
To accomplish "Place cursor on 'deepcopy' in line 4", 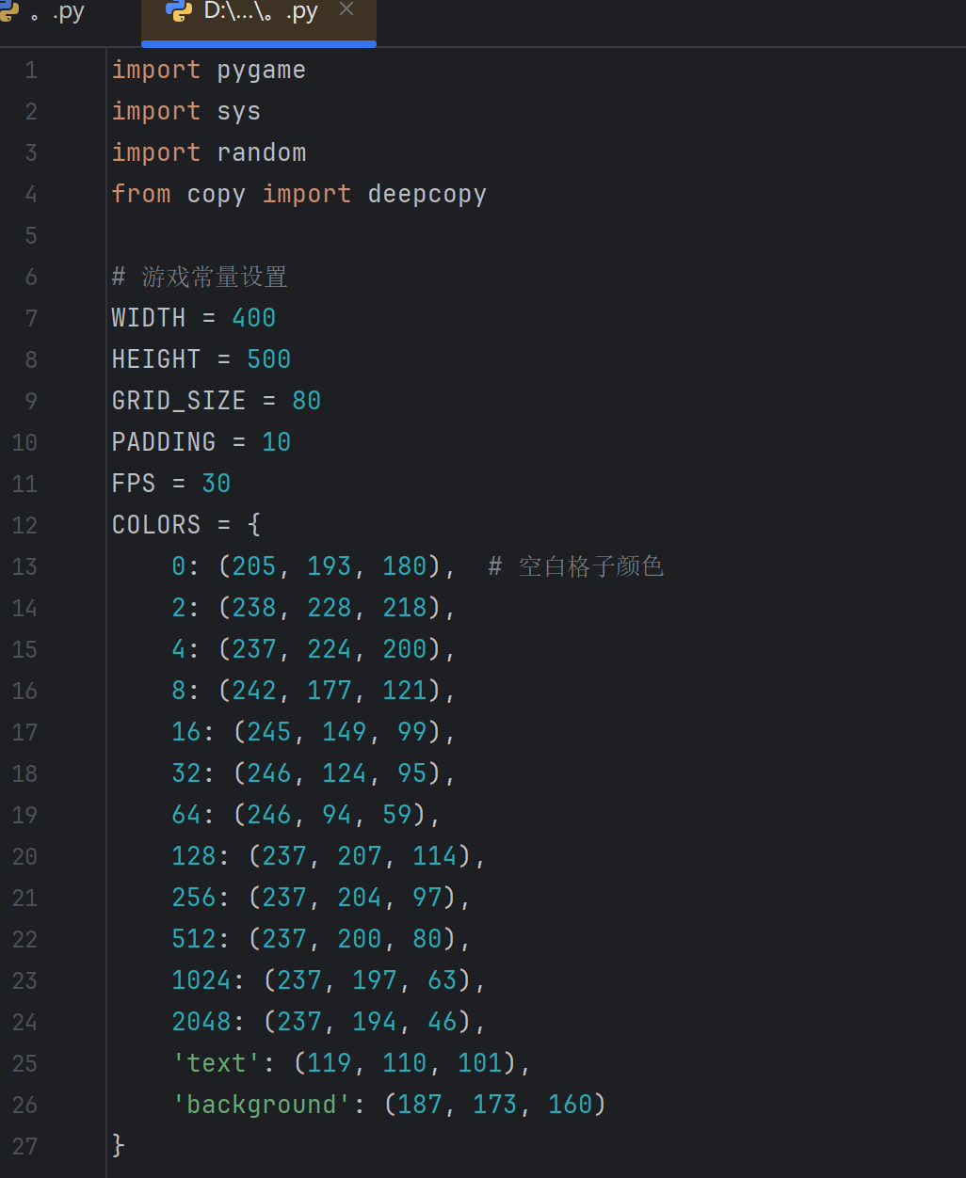I will click(x=427, y=196).
